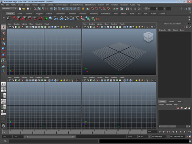Open Show menu in perspective viewport

(106, 24)
